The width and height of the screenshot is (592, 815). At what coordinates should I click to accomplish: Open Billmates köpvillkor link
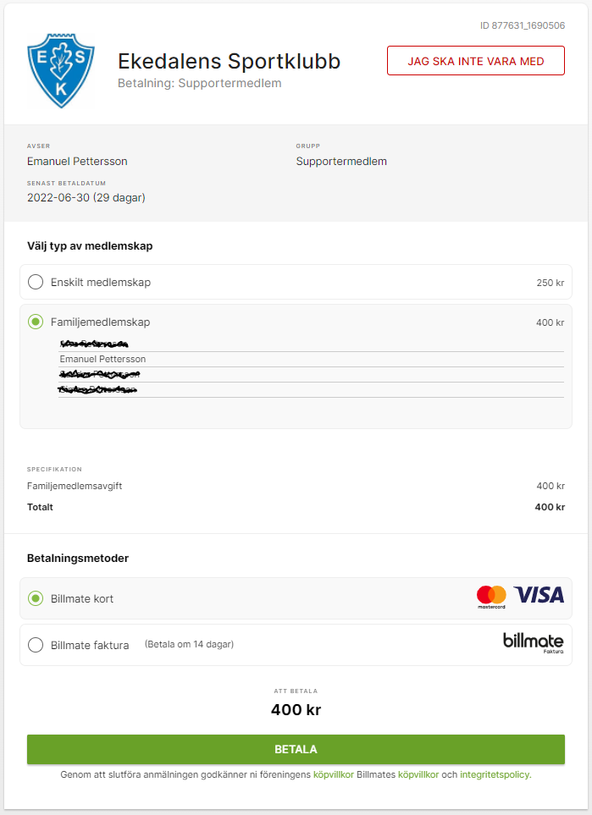tap(418, 774)
